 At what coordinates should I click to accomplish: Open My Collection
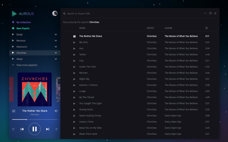(x=23, y=22)
